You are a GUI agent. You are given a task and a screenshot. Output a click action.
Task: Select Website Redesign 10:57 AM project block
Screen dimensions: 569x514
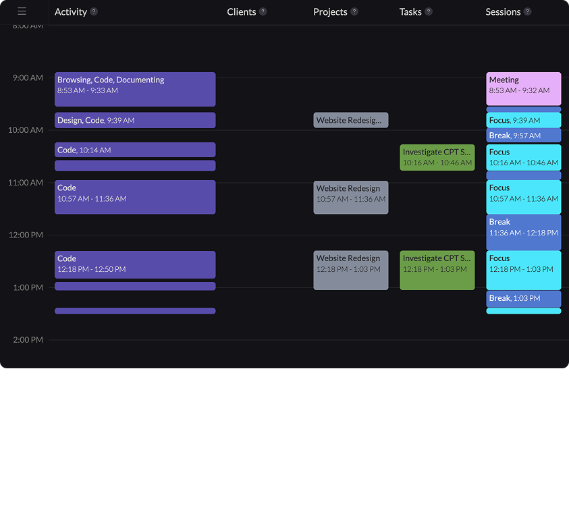pyautogui.click(x=351, y=198)
